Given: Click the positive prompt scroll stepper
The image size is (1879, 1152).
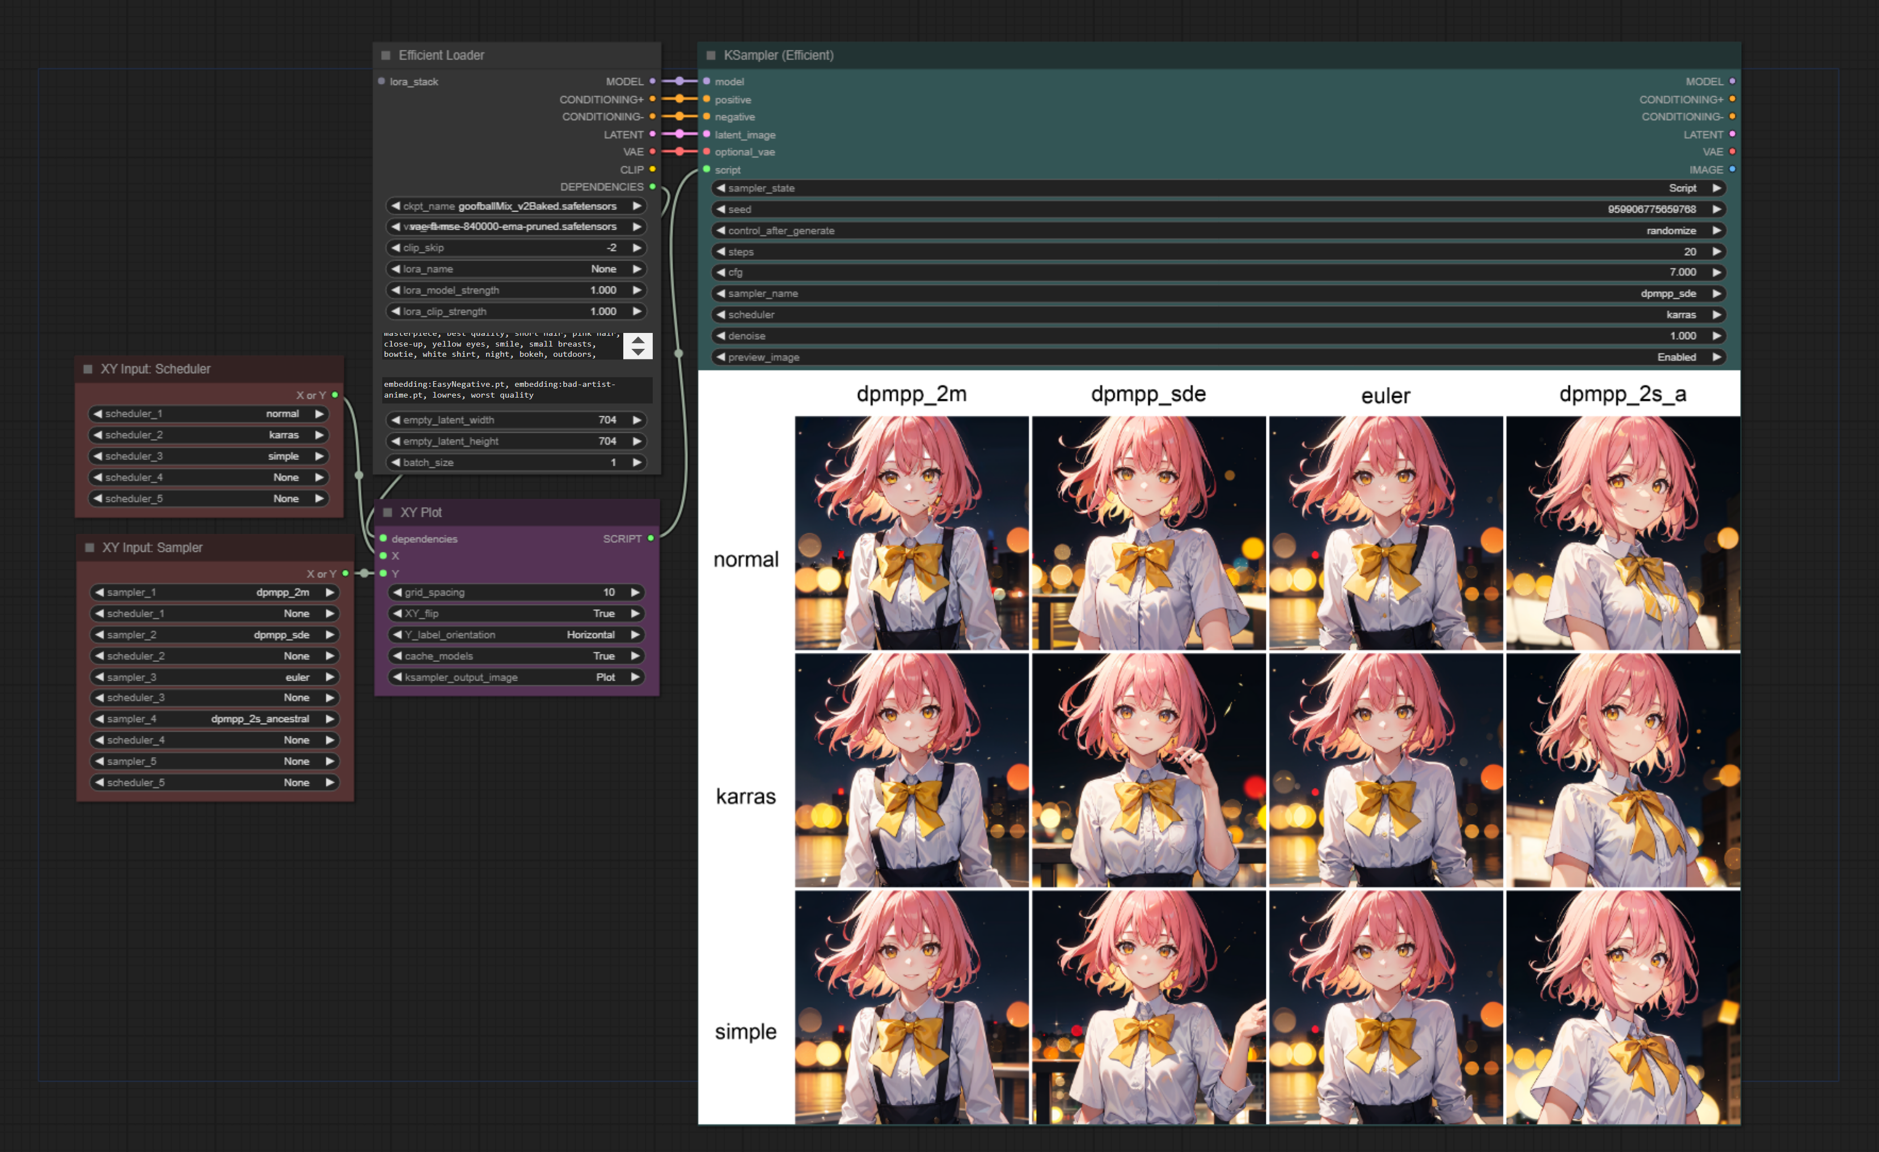Looking at the screenshot, I should click(637, 346).
